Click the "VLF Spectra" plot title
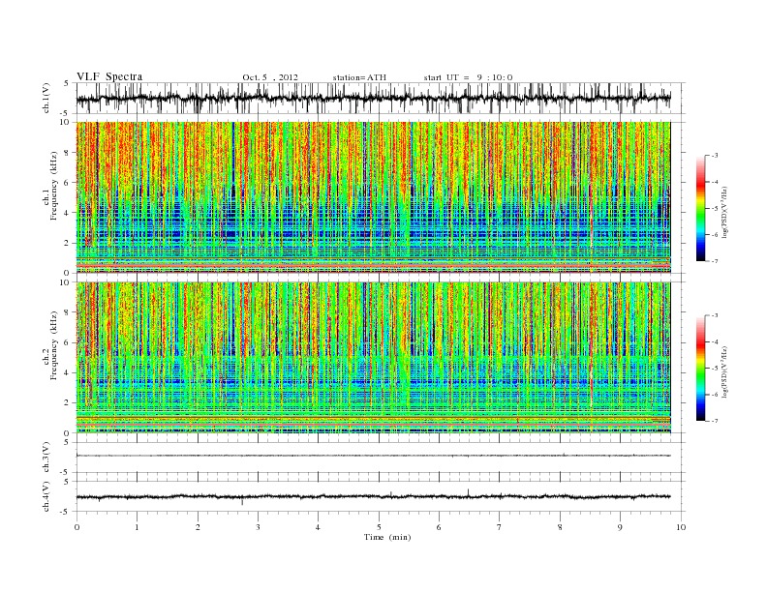 109,76
